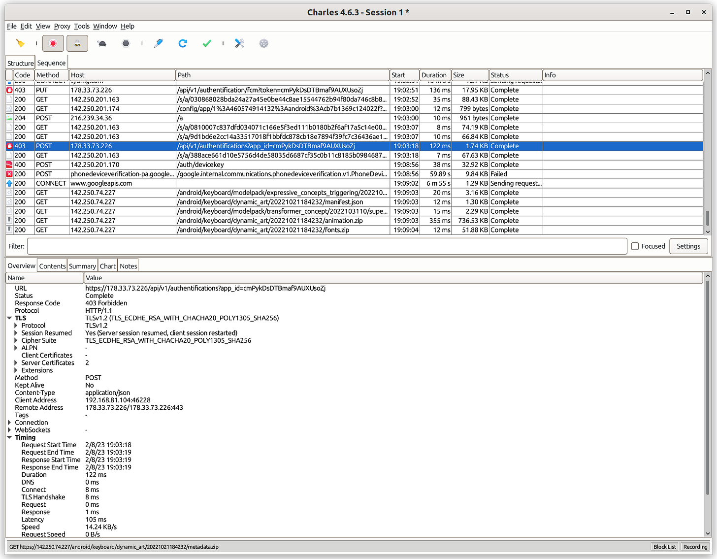Toggle the turtle throttling icon
Image resolution: width=717 pixels, height=559 pixels.
(101, 43)
